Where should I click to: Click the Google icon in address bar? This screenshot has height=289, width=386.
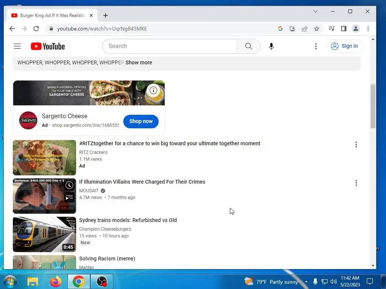click(x=280, y=29)
